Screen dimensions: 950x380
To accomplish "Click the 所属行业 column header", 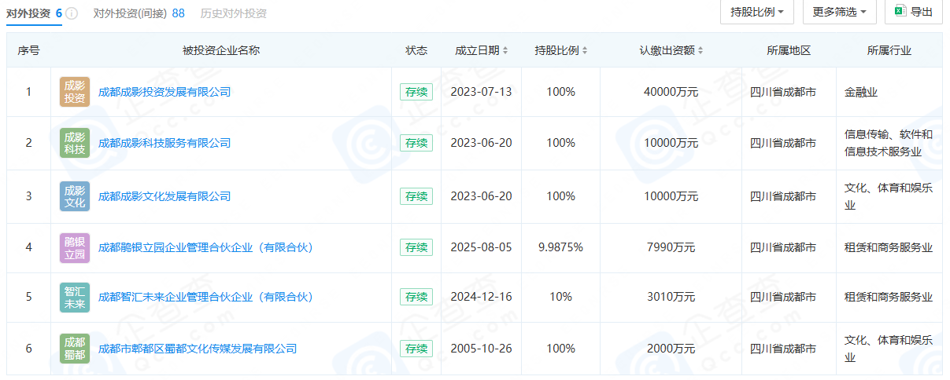I will click(x=889, y=50).
